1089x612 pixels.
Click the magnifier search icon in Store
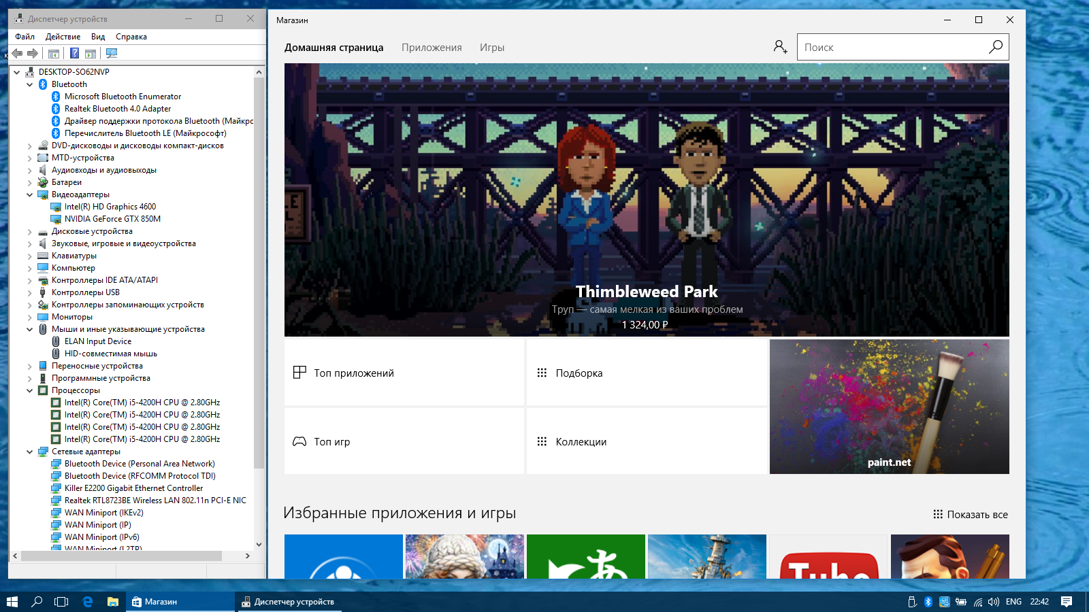(x=995, y=47)
